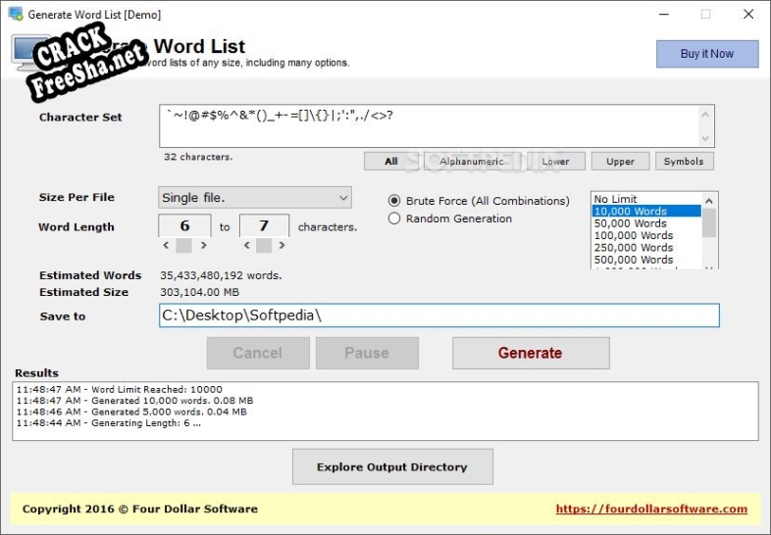Click the Alphanumeric character set button

coord(471,162)
